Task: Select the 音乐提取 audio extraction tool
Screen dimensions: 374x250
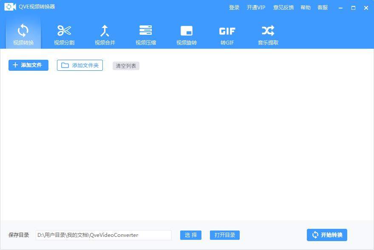Action: (x=267, y=31)
